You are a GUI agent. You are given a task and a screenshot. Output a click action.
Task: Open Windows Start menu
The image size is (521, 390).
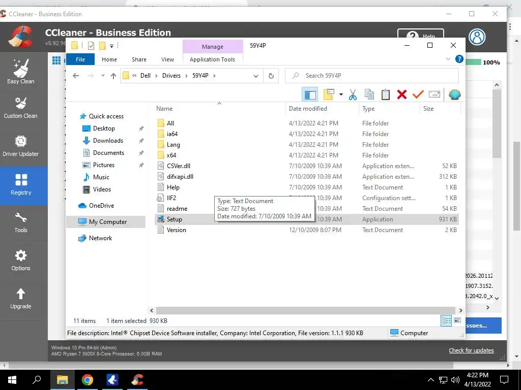12,380
